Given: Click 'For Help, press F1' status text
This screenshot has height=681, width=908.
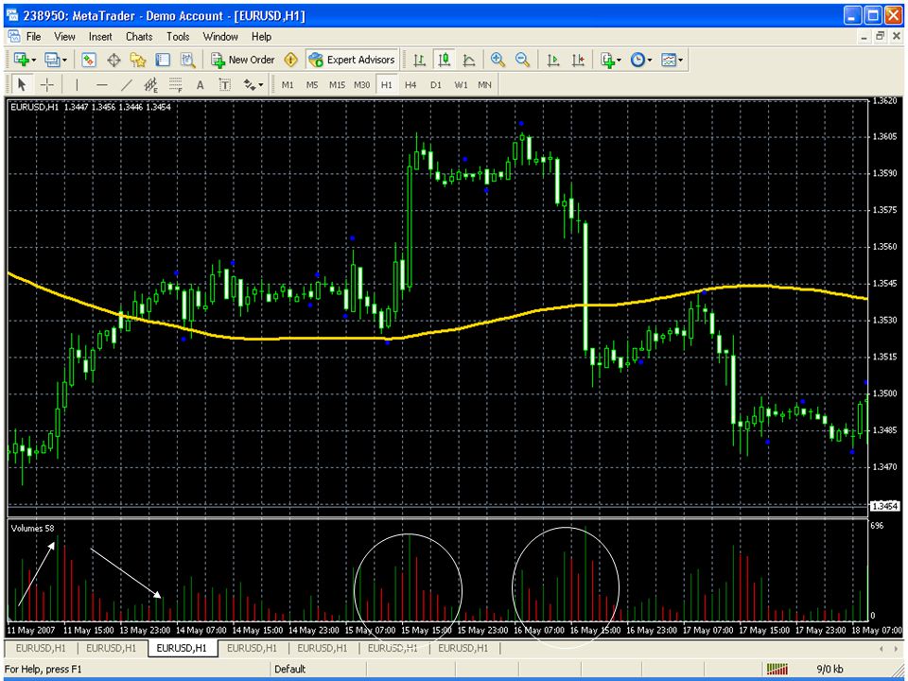Looking at the screenshot, I should pos(44,670).
